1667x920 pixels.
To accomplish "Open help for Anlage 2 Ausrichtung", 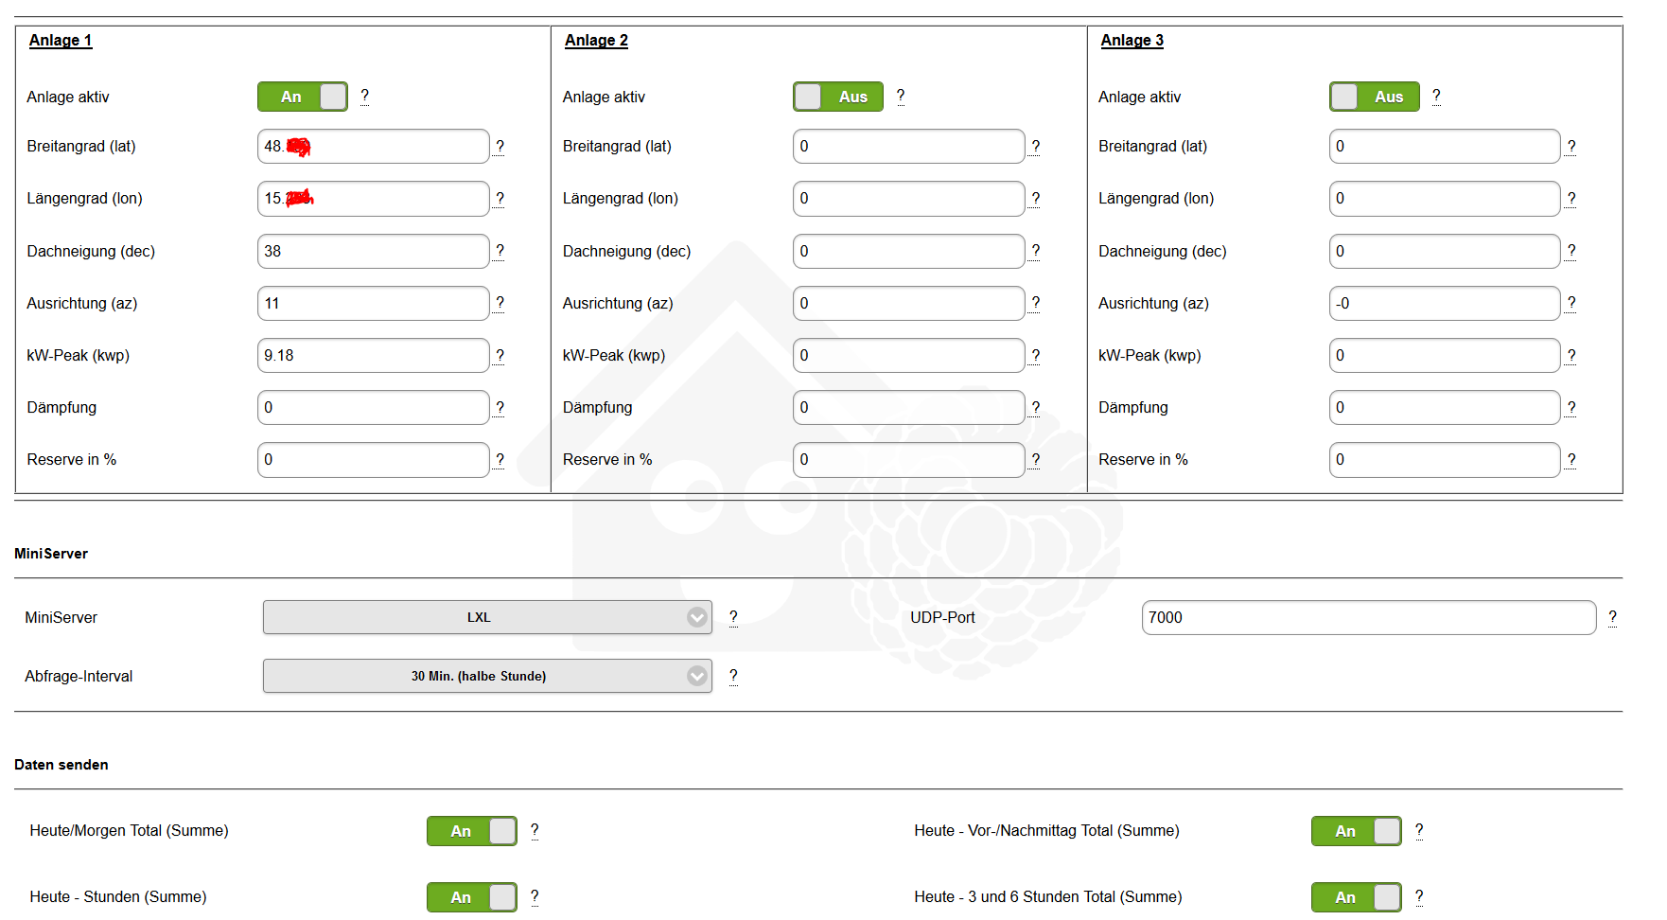I will coord(1036,303).
